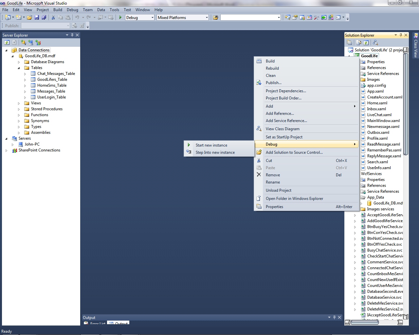This screenshot has width=419, height=335.
Task: Collapse the Data Connections node
Action: tap(6, 50)
